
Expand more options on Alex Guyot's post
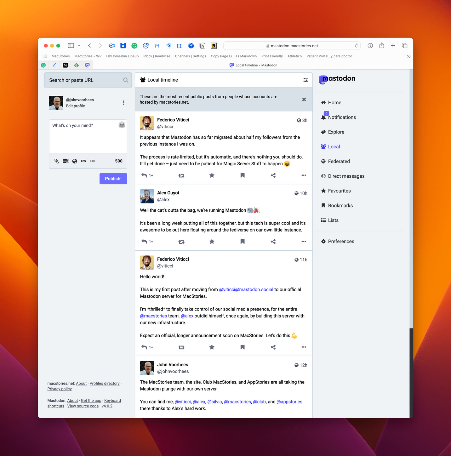[304, 242]
